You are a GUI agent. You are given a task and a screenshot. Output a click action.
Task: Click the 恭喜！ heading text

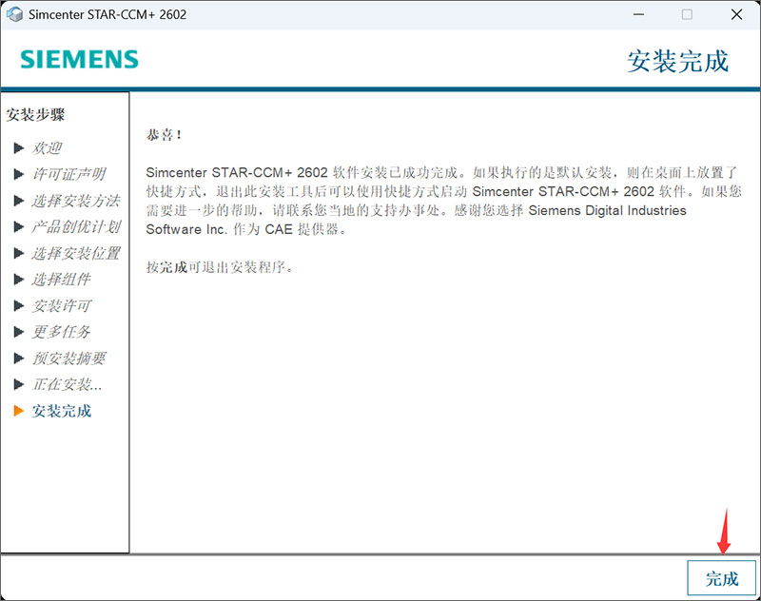coord(164,135)
